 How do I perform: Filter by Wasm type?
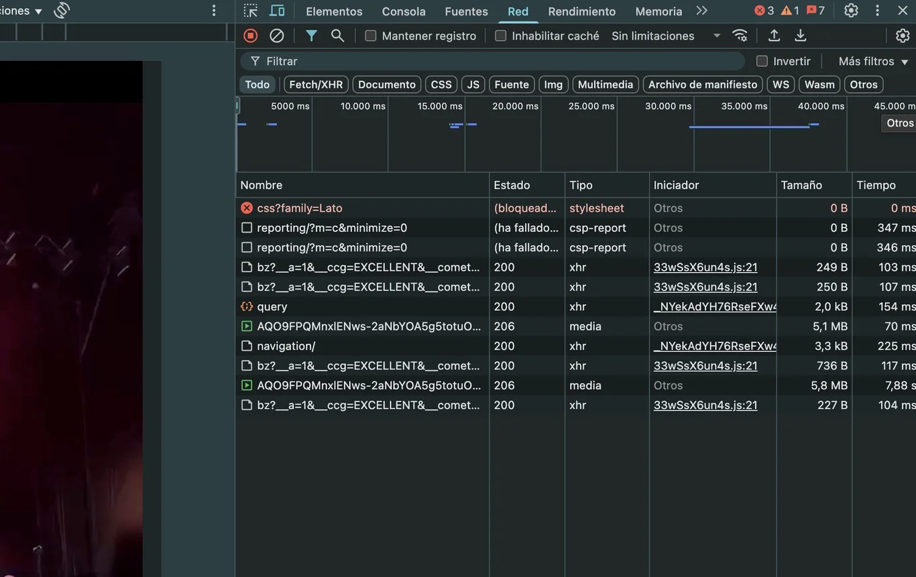click(819, 84)
